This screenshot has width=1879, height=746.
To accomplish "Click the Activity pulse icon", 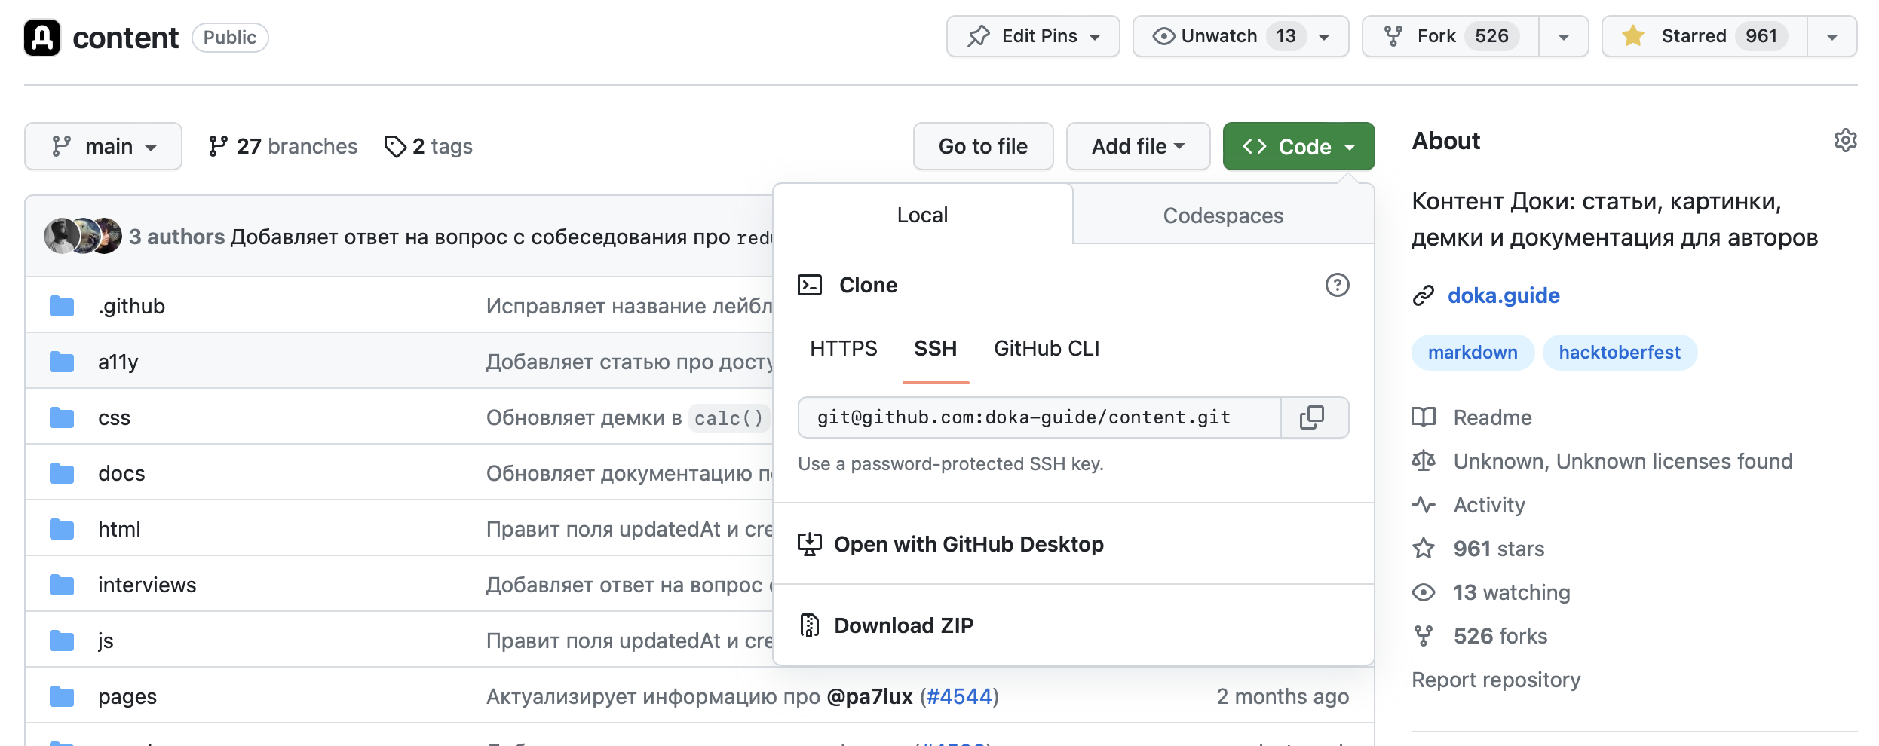I will click(x=1424, y=504).
